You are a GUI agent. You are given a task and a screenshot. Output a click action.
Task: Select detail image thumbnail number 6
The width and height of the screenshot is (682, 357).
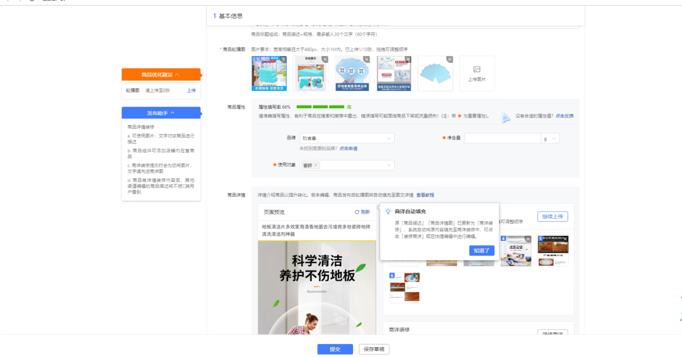(404, 288)
